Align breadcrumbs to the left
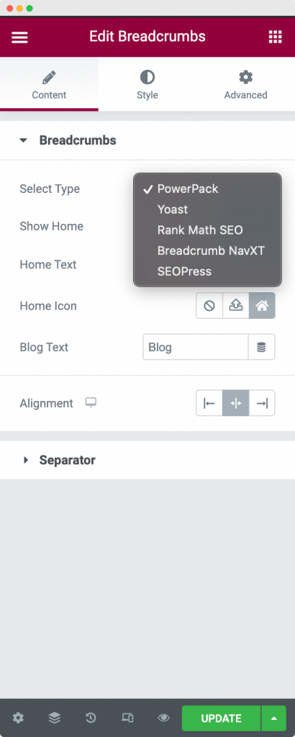Image resolution: width=295 pixels, height=737 pixels. click(x=209, y=403)
